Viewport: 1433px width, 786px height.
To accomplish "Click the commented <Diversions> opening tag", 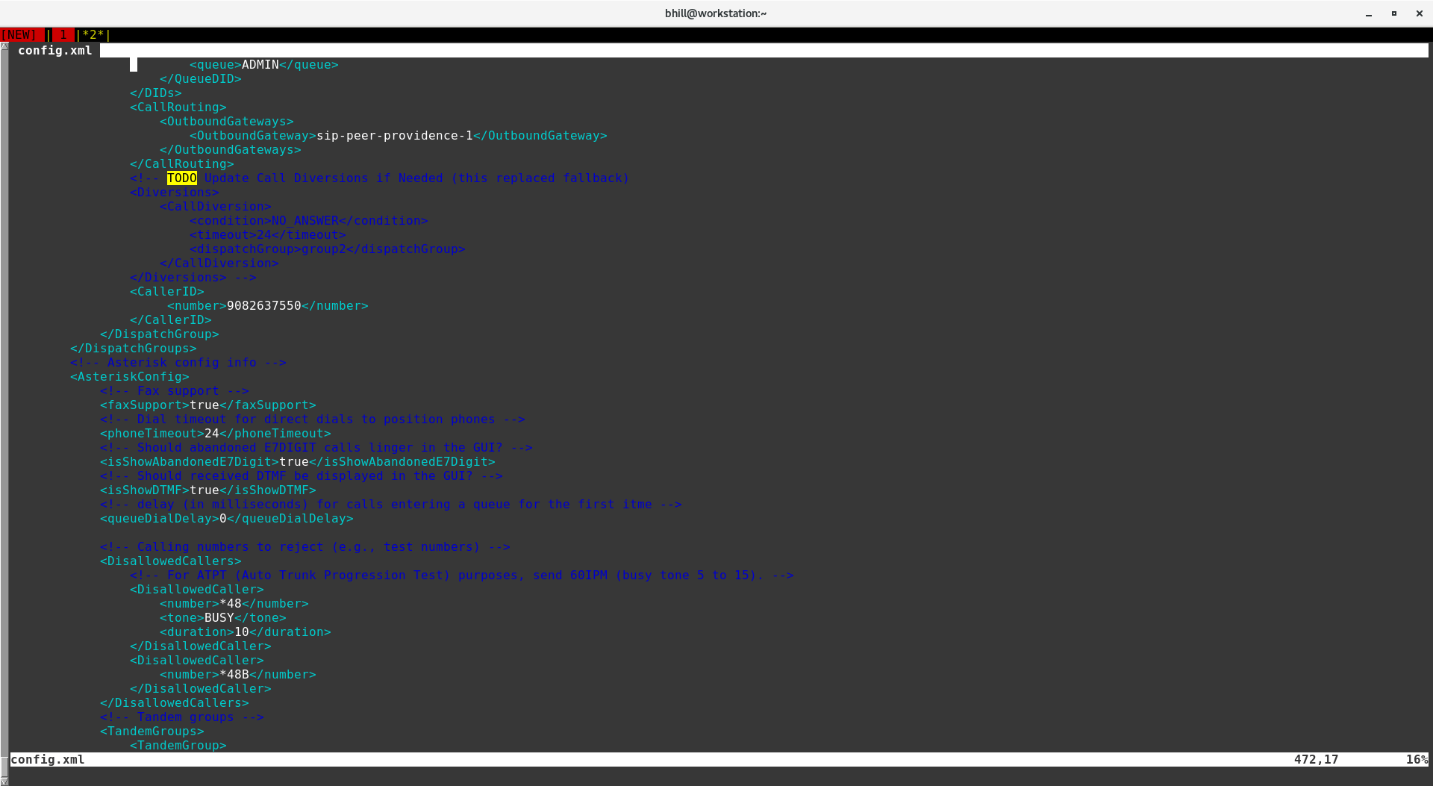I will [x=175, y=192].
